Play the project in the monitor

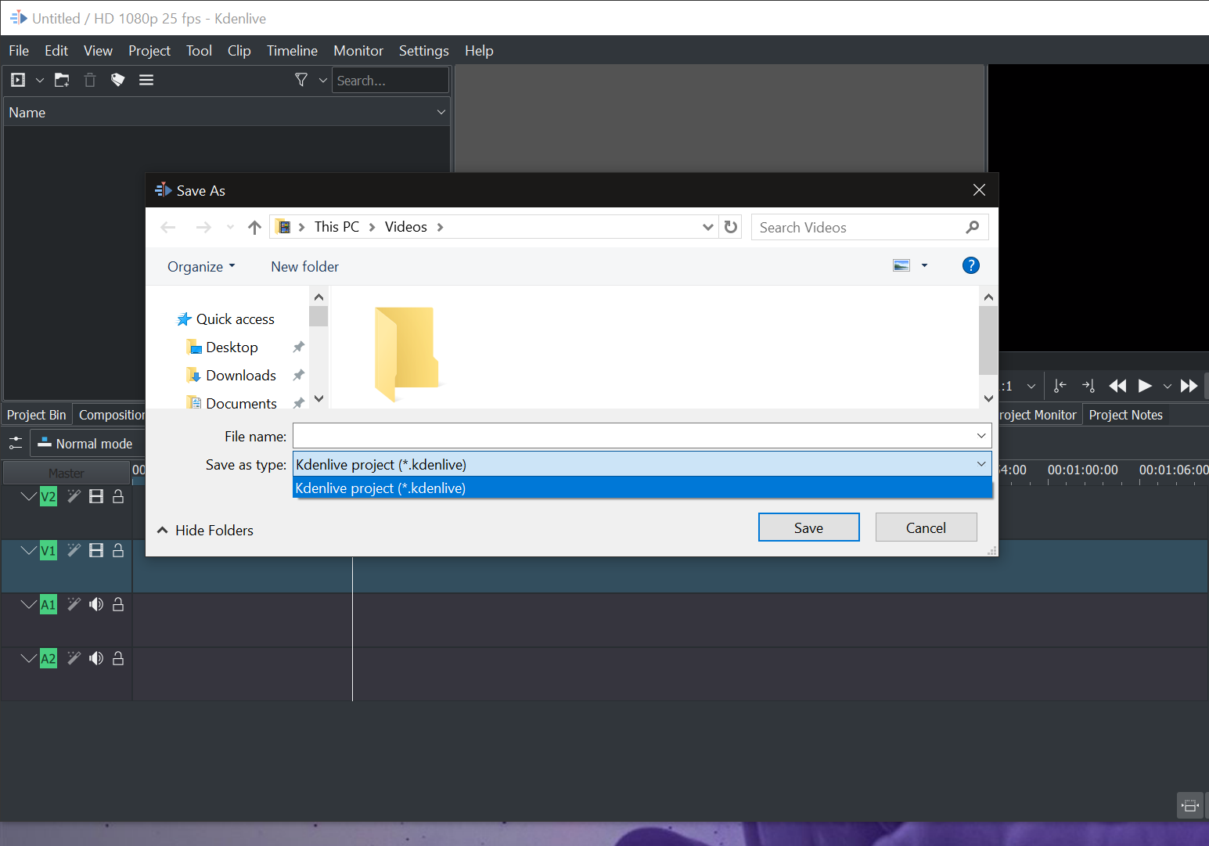1145,386
